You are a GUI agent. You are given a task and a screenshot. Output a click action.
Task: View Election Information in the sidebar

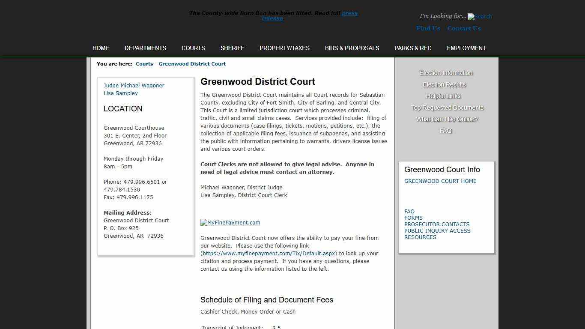tap(446, 73)
